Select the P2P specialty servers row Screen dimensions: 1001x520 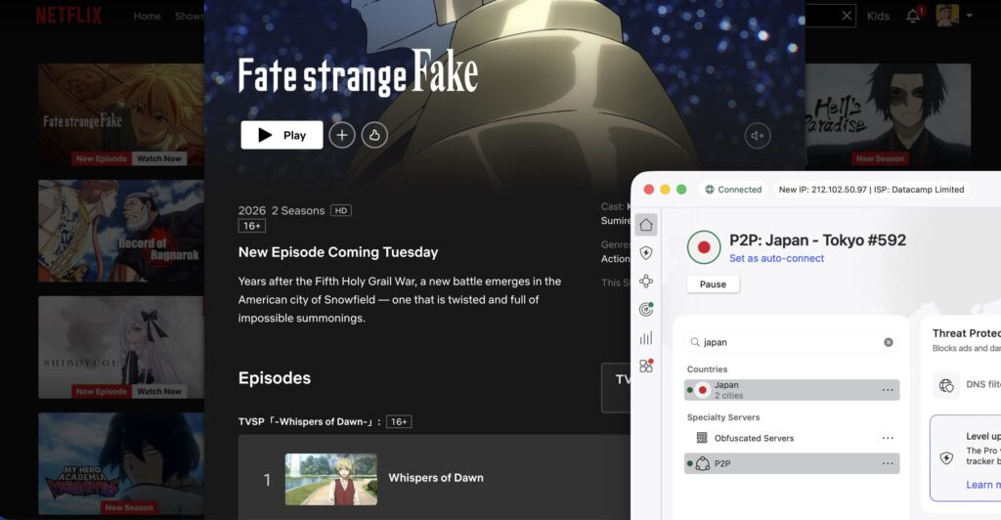[792, 463]
